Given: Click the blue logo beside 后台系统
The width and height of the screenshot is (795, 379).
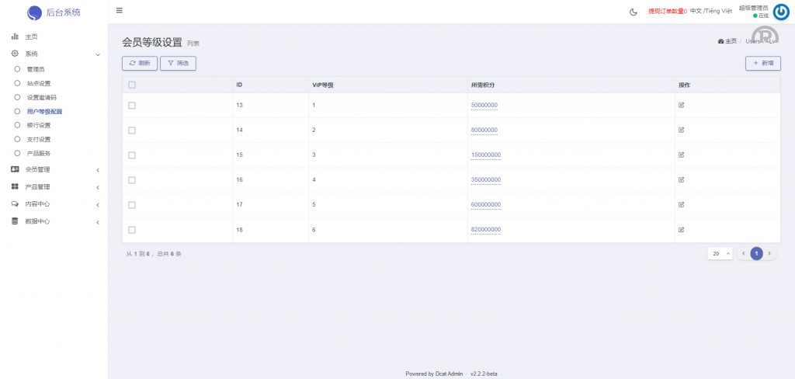Looking at the screenshot, I should point(35,12).
